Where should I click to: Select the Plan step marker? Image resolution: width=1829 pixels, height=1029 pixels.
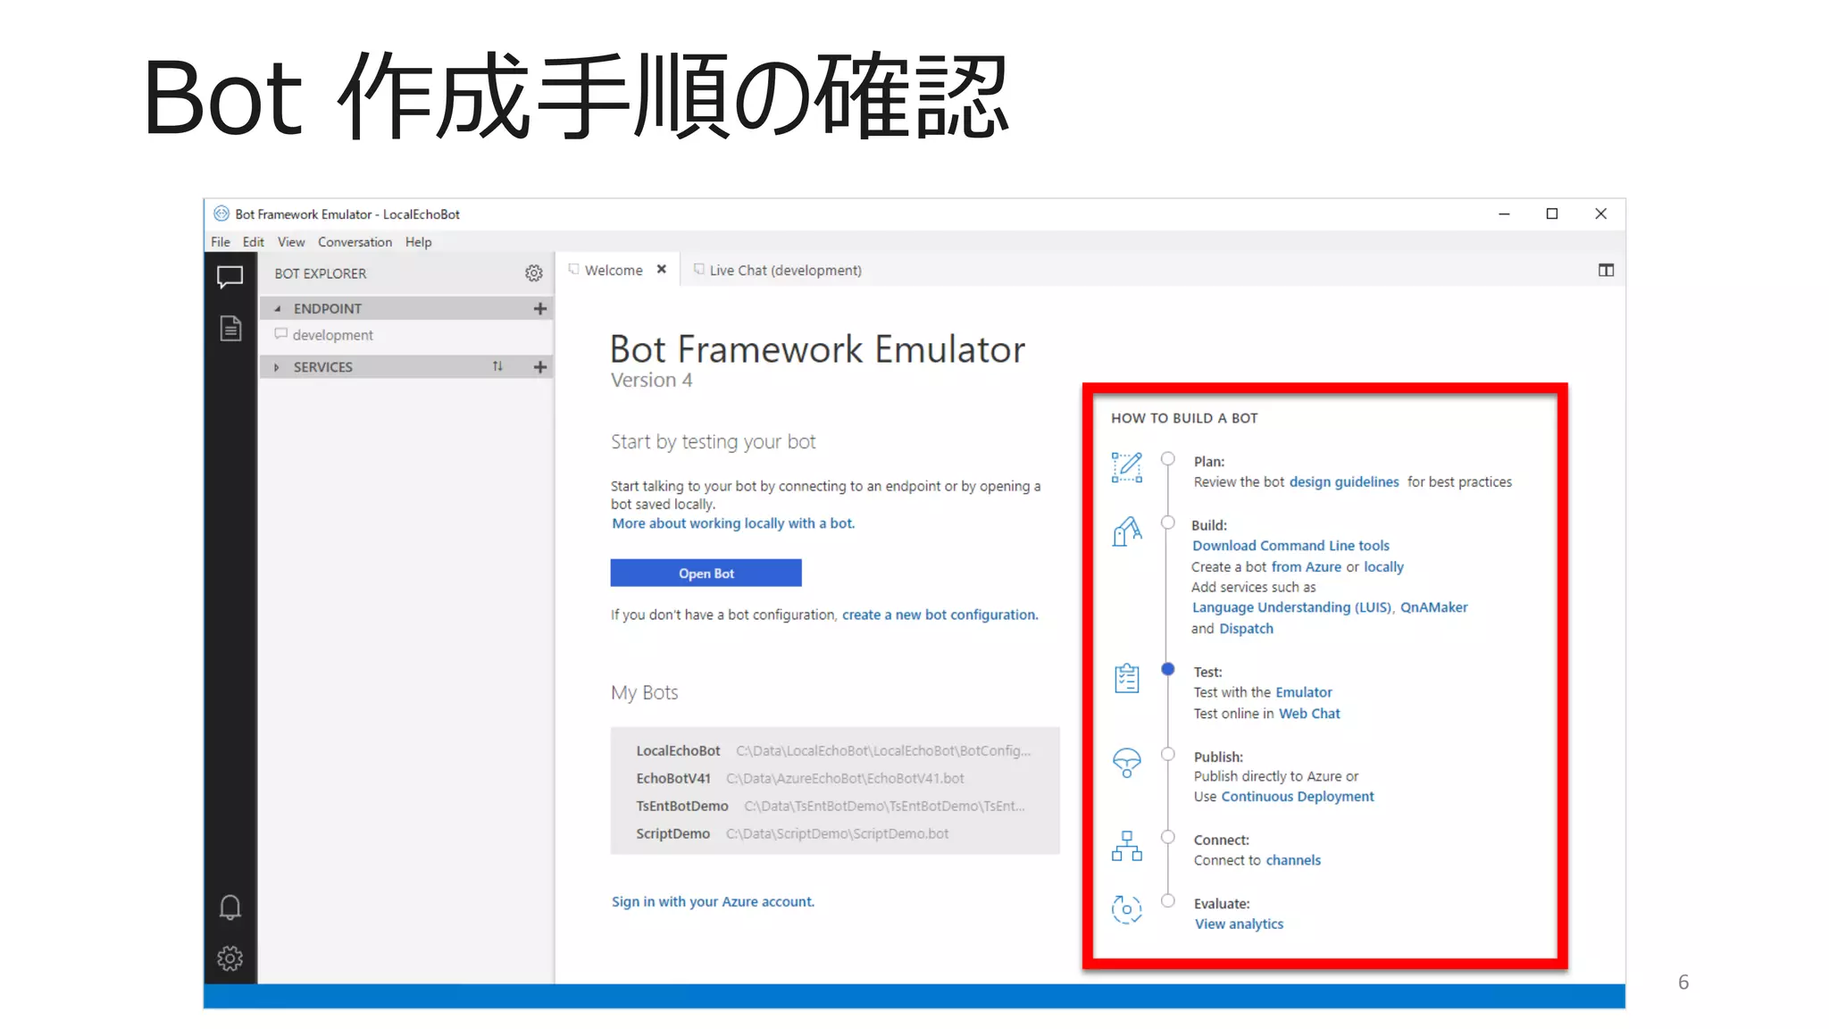point(1168,459)
